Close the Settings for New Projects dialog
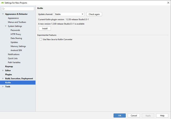 (168, 3)
